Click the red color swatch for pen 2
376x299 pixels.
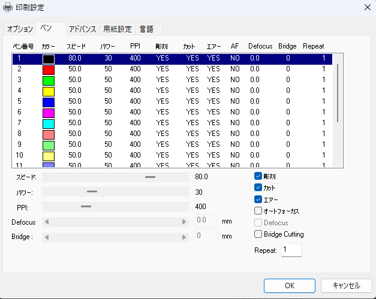(48, 70)
